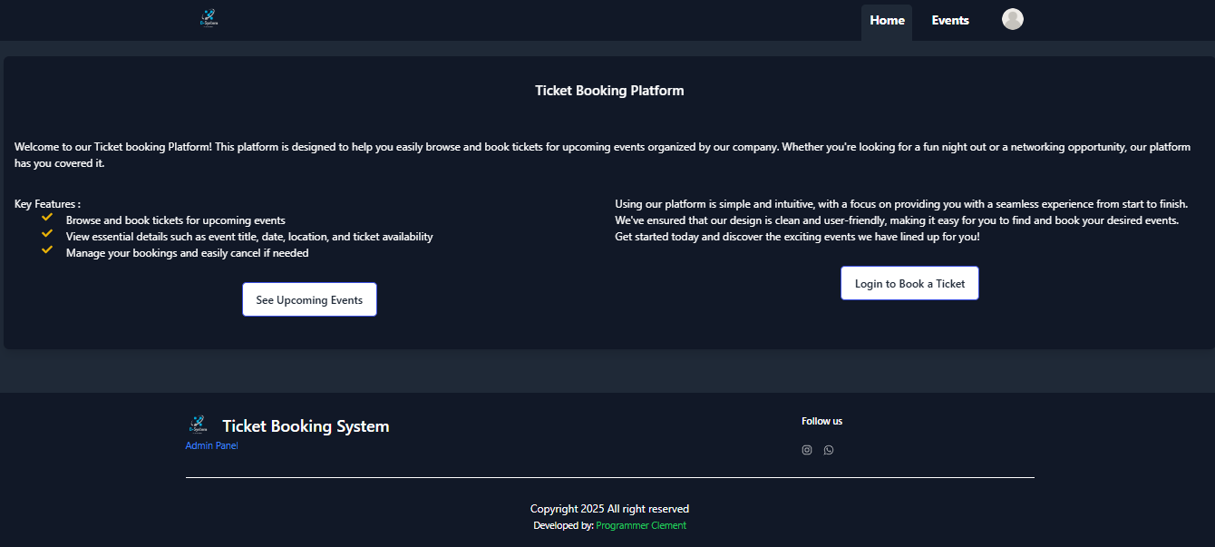Click the footer logo beside Ticket Booking System
The width and height of the screenshot is (1215, 547).
[198, 425]
